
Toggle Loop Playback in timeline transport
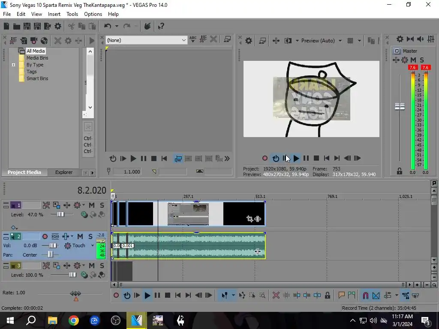click(127, 295)
